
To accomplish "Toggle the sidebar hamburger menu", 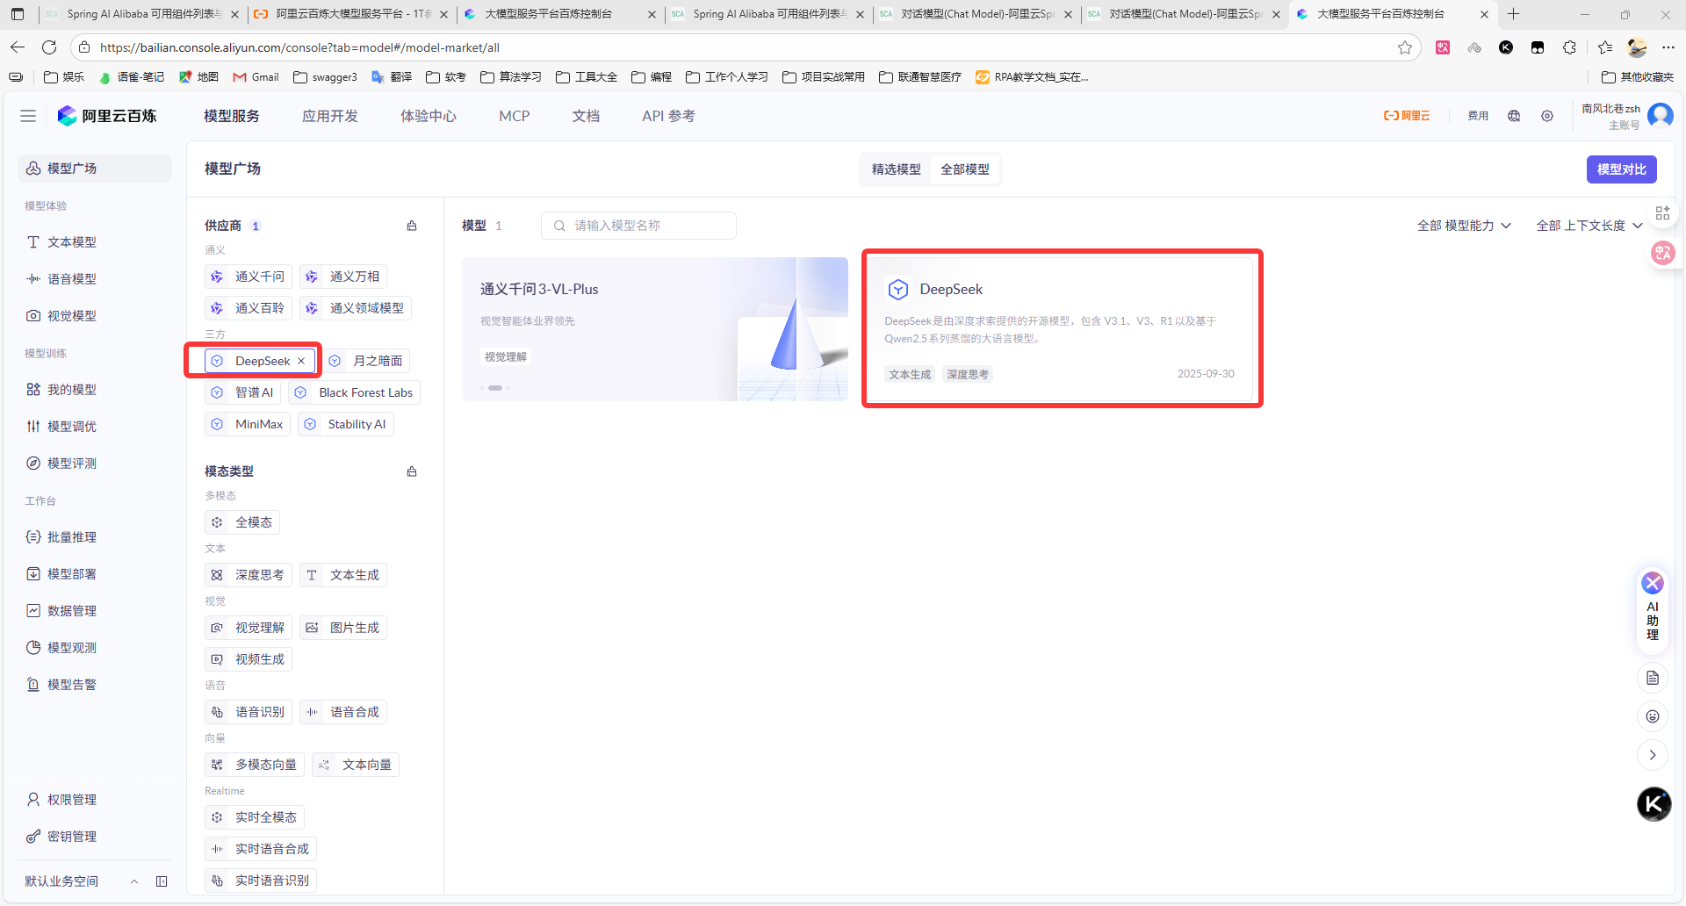I will coord(28,116).
